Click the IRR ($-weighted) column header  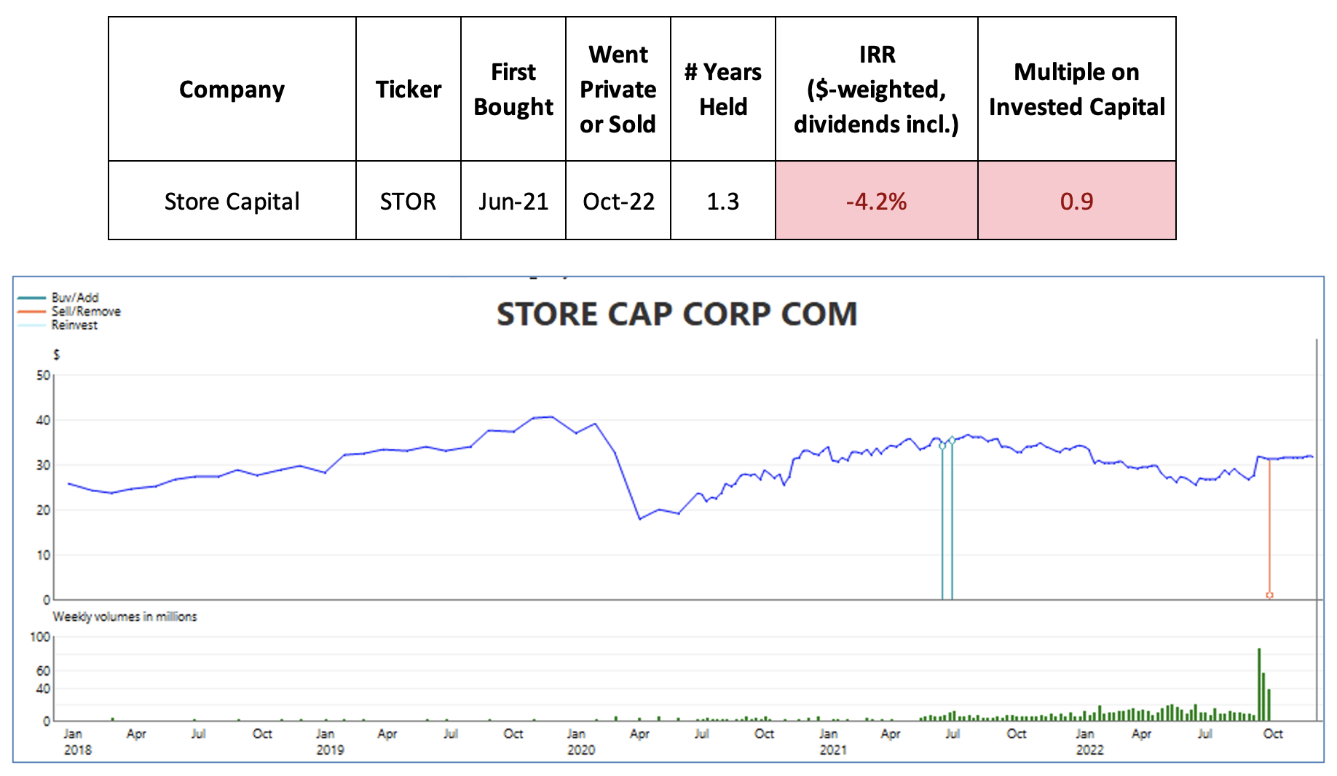(x=876, y=90)
